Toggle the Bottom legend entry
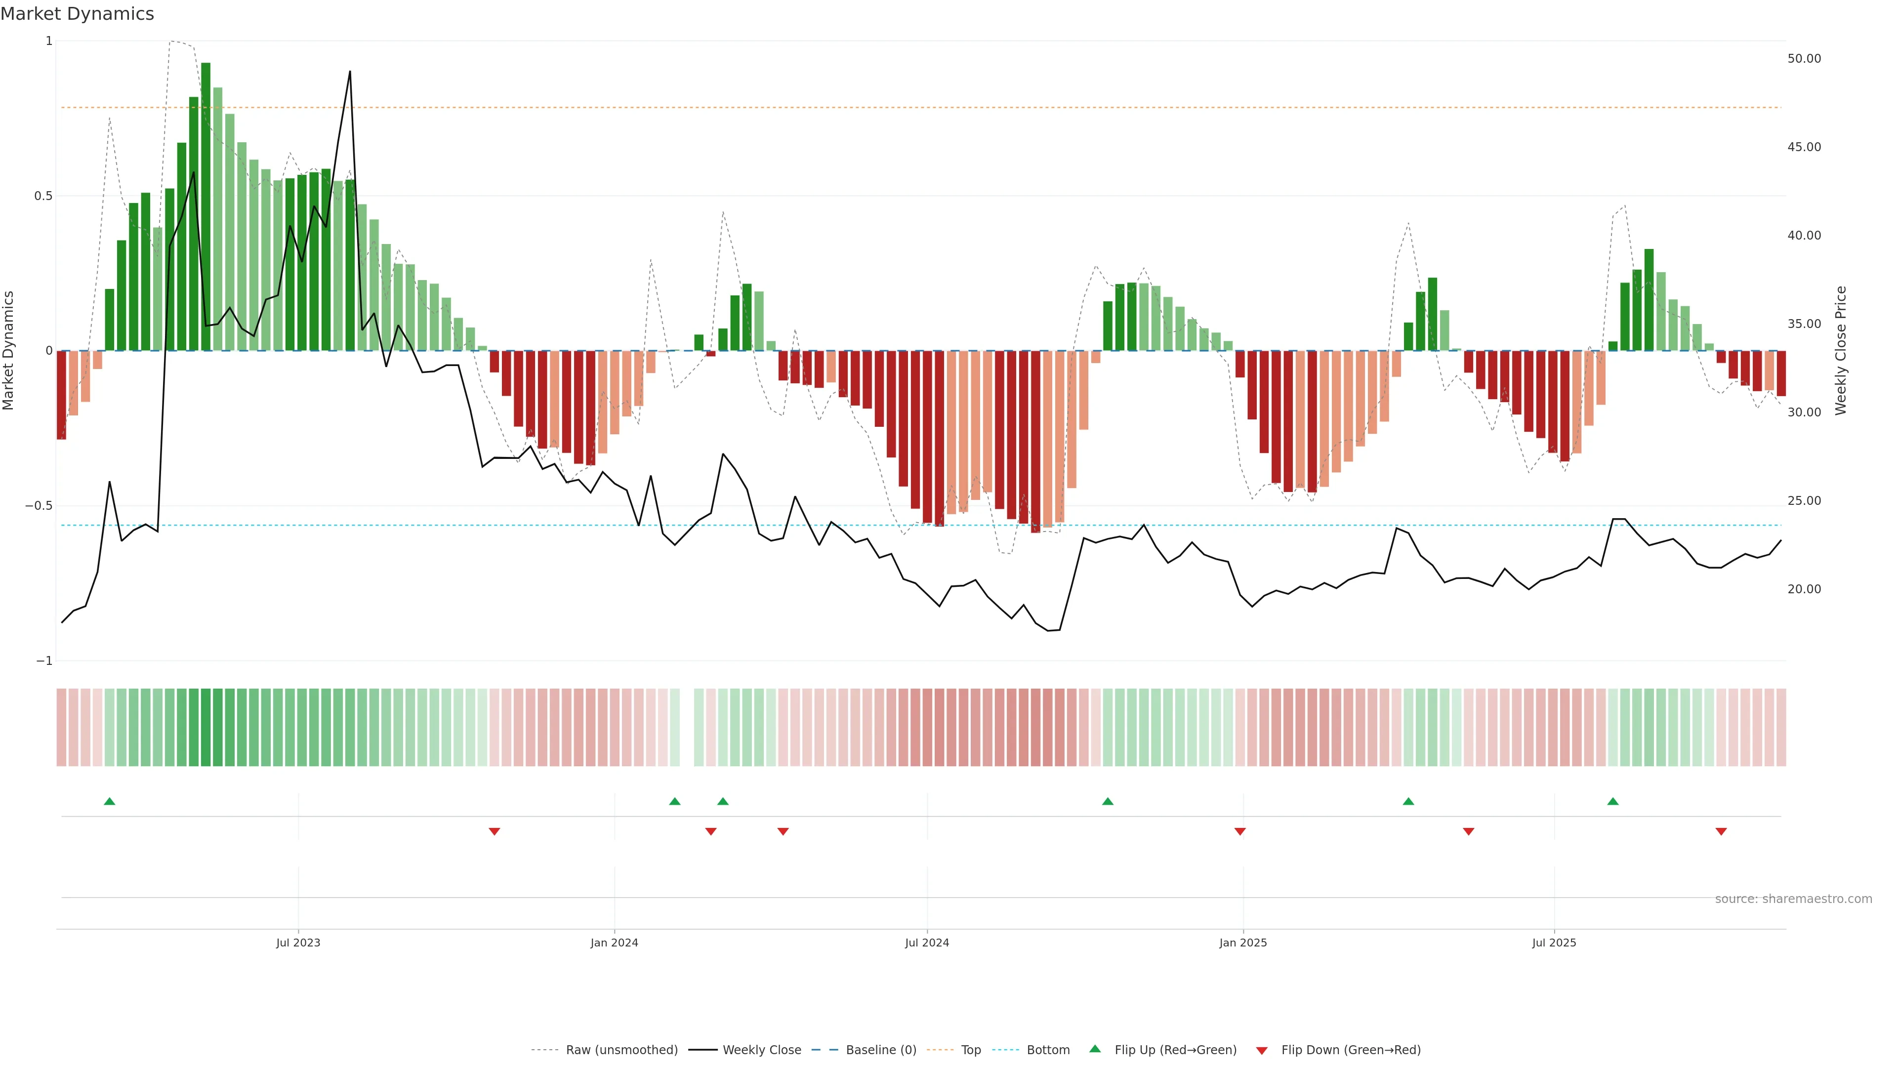The image size is (1897, 1067). 1048,1050
